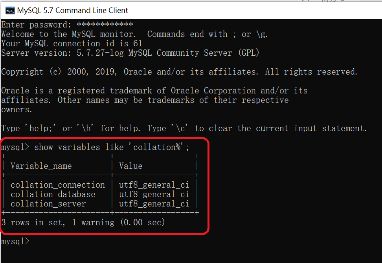Click the word 'owners.'
The image size is (382, 263).
click(x=17, y=110)
